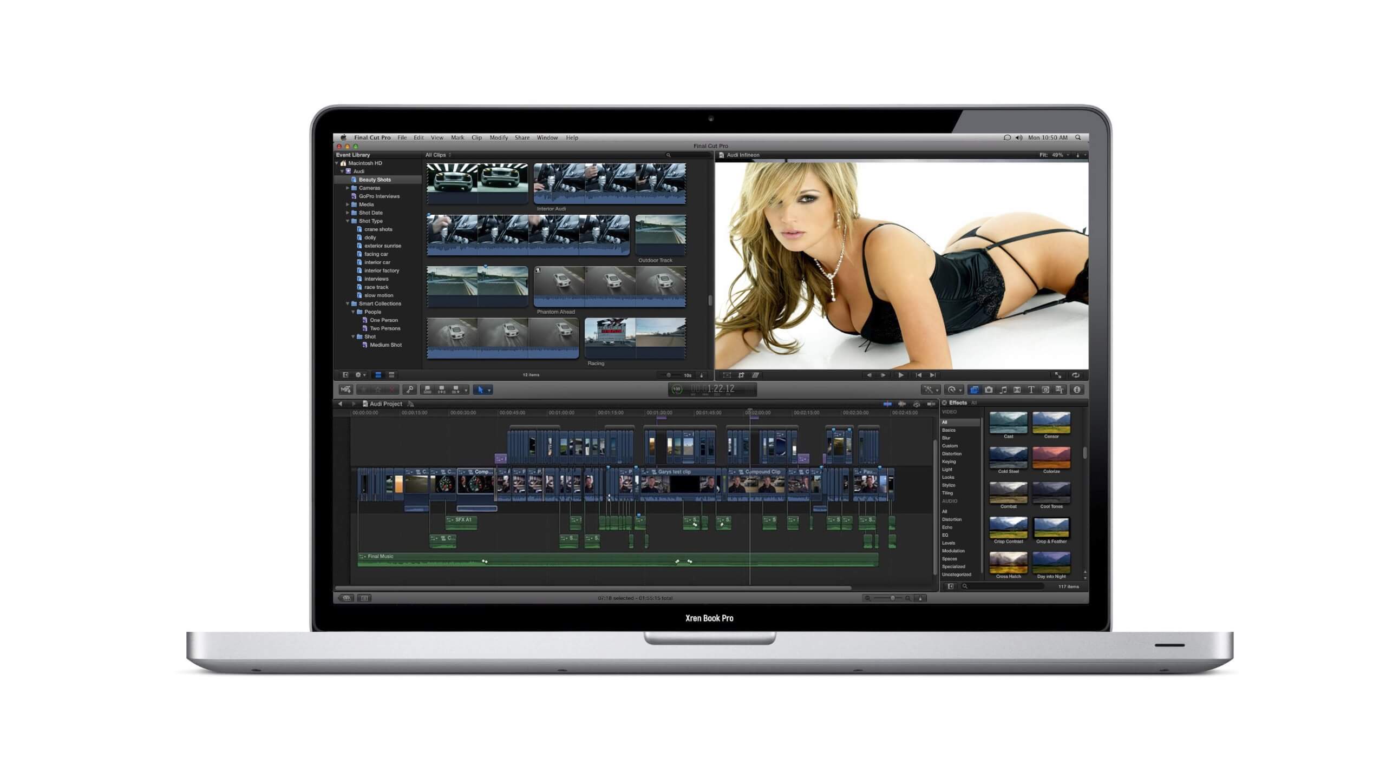This screenshot has height=779, width=1386.
Task: Click the Keyword Editor key icon
Action: pos(410,389)
